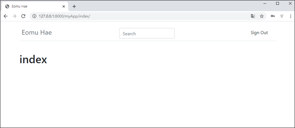The image size is (295, 128).
Task: Click the browser forward arrow
Action: click(x=14, y=16)
